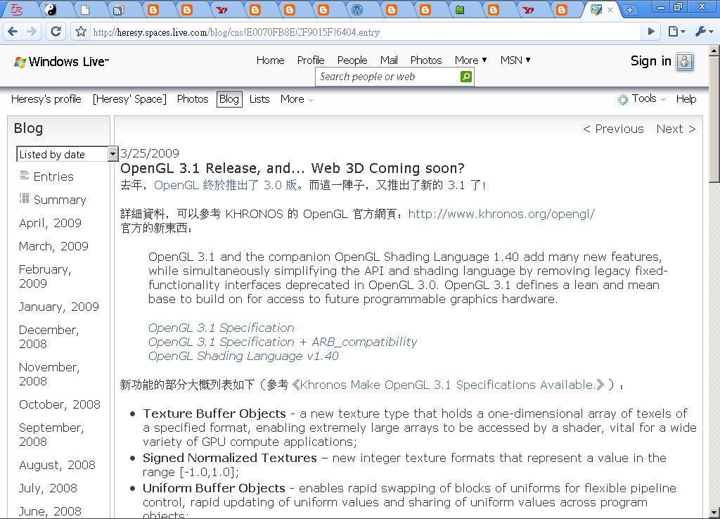
Task: Expand the Tools dropdown
Action: point(648,98)
